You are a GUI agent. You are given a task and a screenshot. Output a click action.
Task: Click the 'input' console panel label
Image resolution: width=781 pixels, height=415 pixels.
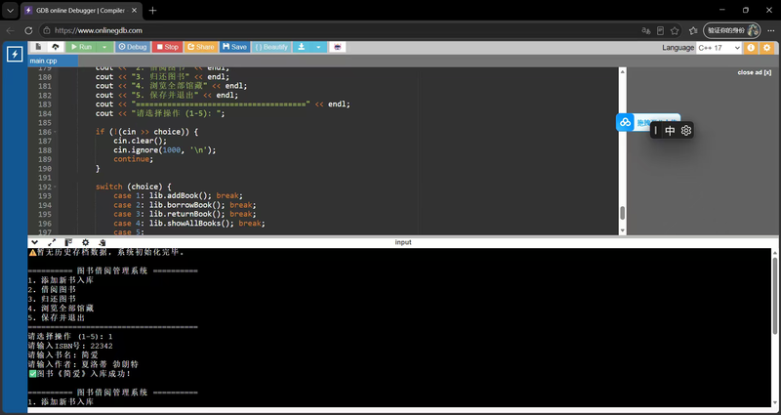tap(403, 242)
